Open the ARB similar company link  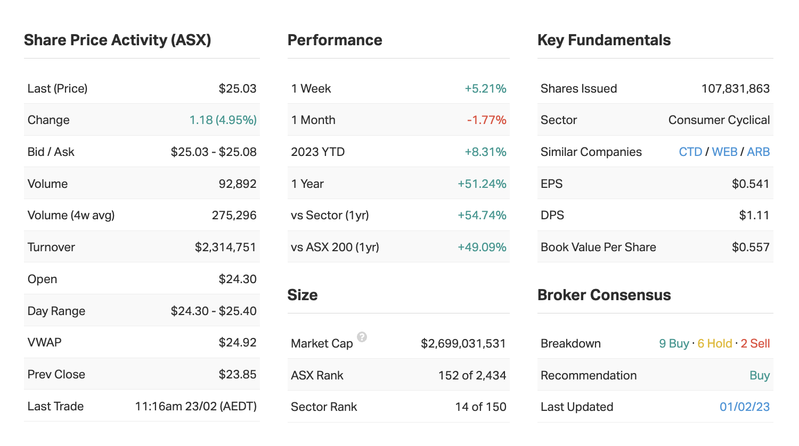tap(758, 152)
